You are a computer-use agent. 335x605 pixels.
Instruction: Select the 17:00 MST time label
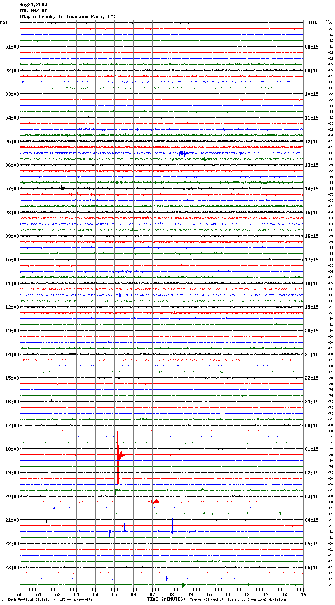click(x=12, y=426)
